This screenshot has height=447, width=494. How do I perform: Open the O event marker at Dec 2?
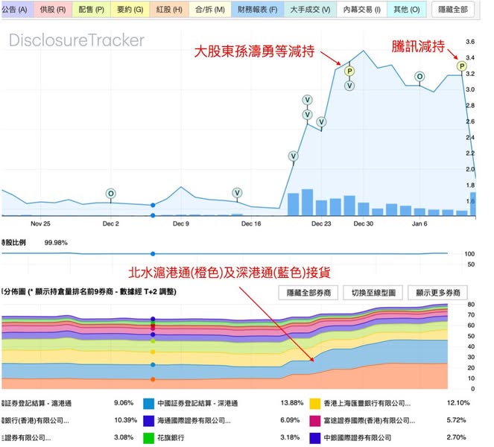110,194
